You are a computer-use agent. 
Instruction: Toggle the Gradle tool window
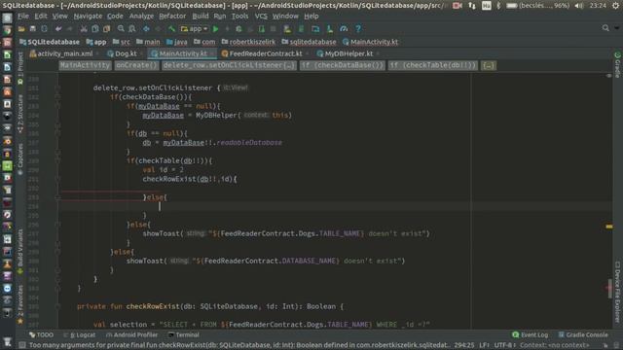pos(617,65)
